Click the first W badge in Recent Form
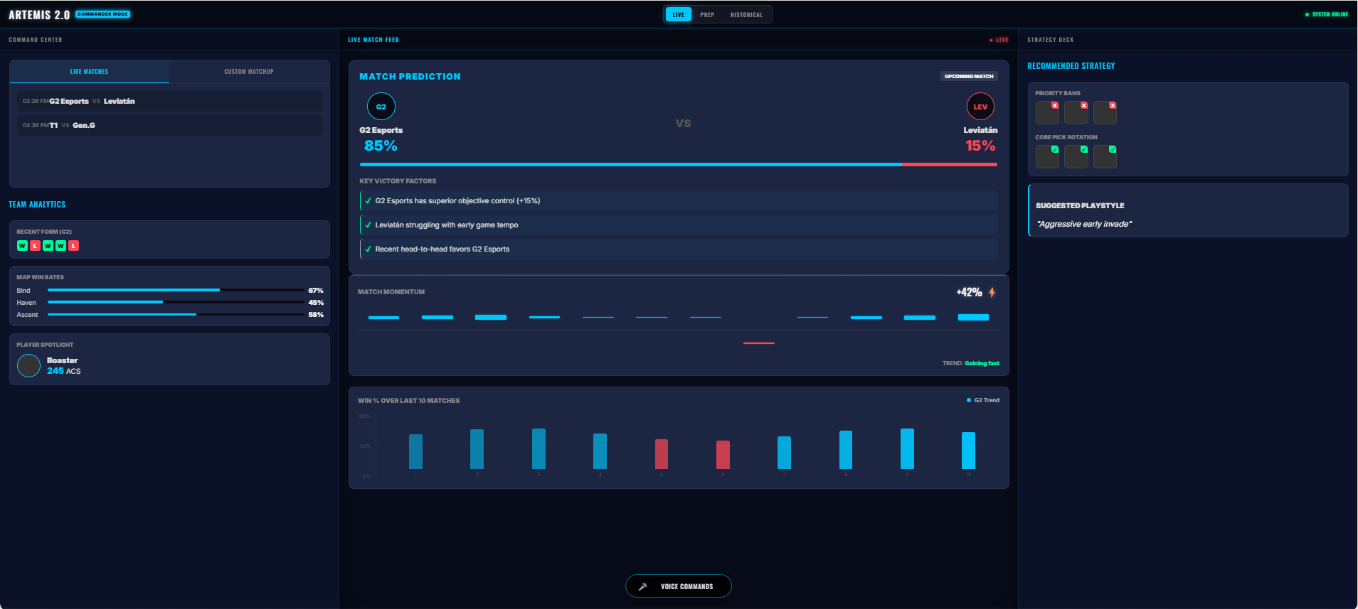The width and height of the screenshot is (1358, 609). (22, 246)
